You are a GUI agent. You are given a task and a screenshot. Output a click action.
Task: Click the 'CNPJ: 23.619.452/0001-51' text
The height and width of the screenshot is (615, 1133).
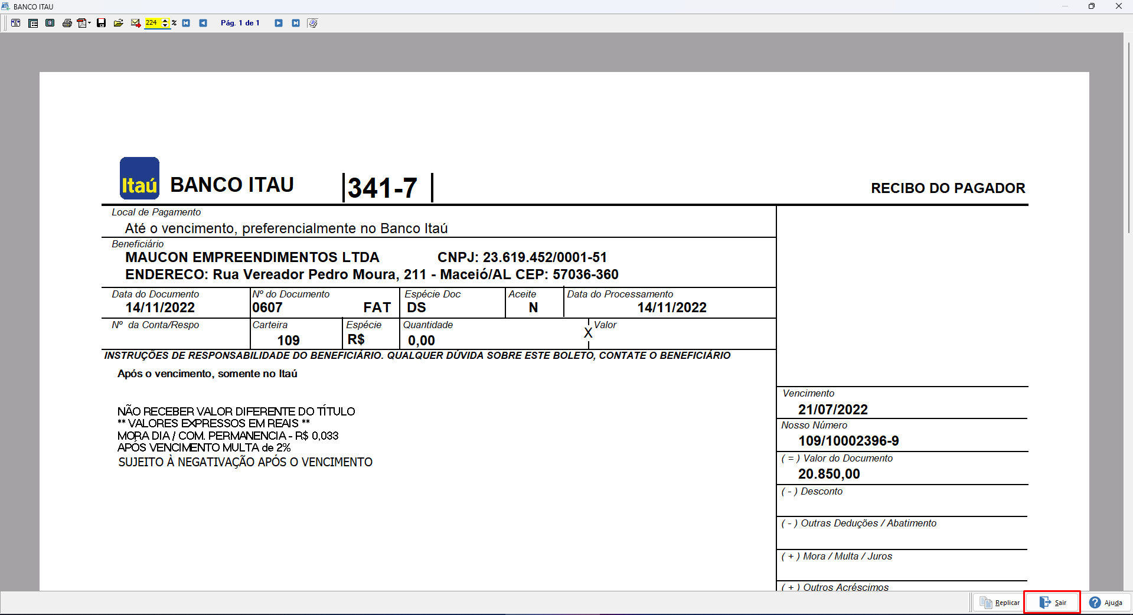(x=522, y=257)
